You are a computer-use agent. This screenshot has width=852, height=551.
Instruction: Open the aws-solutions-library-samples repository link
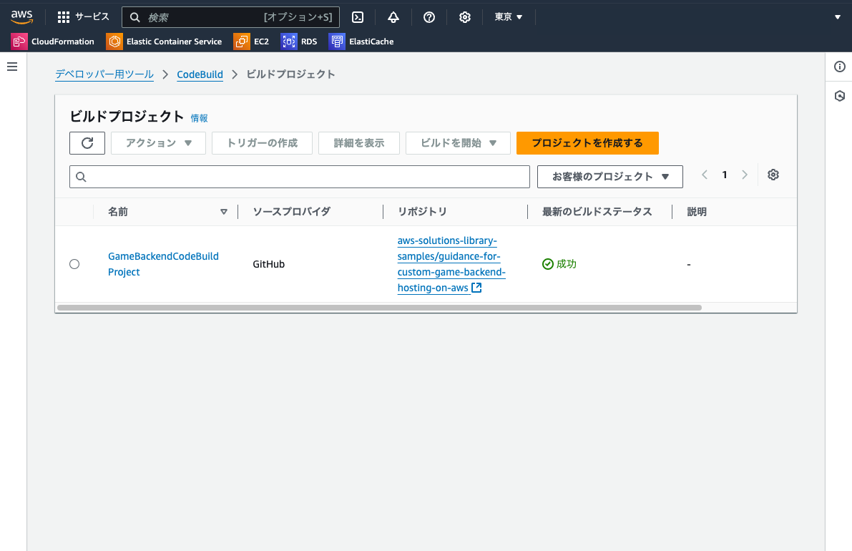pyautogui.click(x=451, y=264)
